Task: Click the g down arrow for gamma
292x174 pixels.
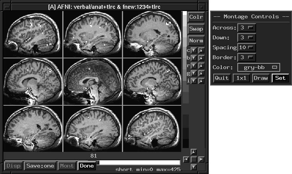Action: coord(194,73)
